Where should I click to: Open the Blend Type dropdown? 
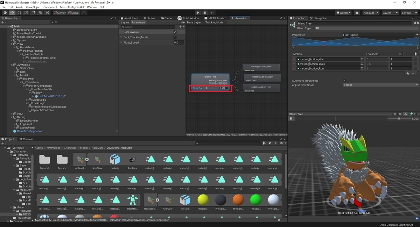point(366,28)
